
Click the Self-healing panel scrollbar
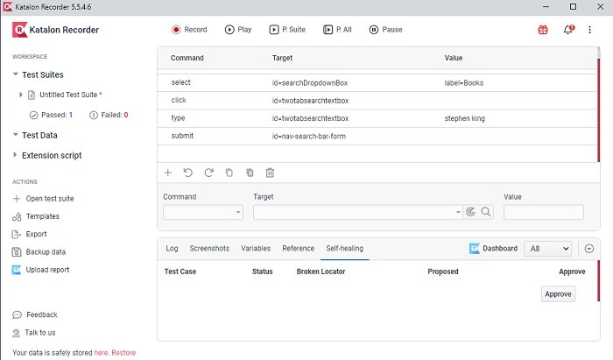point(598,281)
